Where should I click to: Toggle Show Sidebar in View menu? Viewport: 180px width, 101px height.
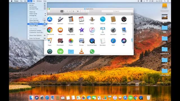[37, 24]
